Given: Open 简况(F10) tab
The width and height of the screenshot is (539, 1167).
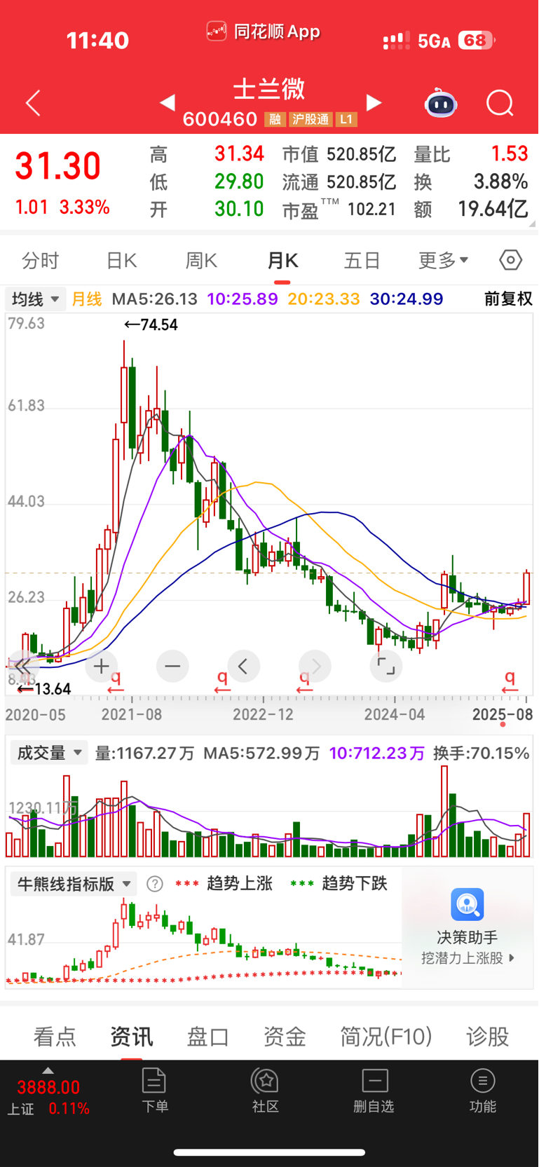Looking at the screenshot, I should 386,1037.
